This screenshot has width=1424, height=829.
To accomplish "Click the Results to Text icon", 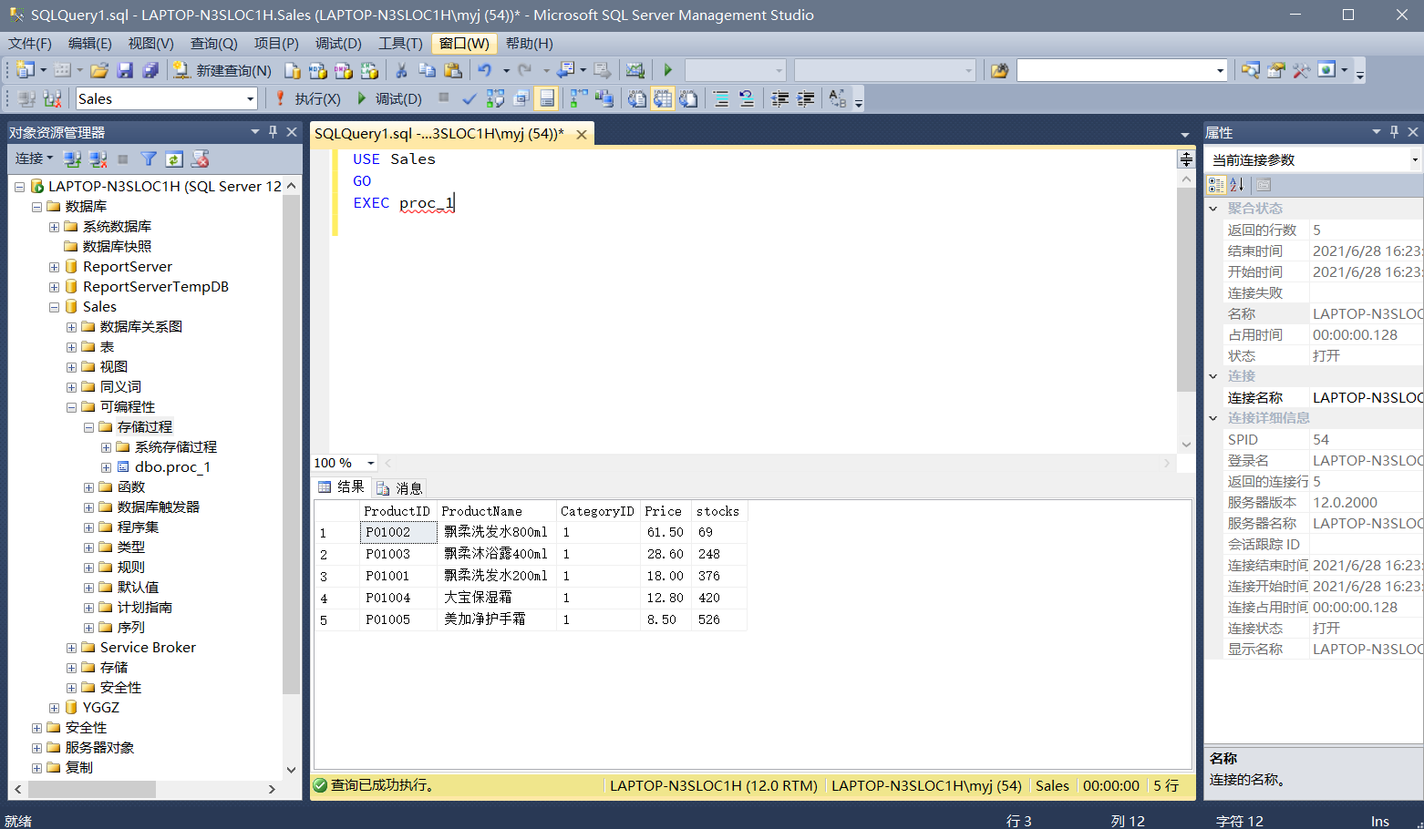I will click(637, 98).
